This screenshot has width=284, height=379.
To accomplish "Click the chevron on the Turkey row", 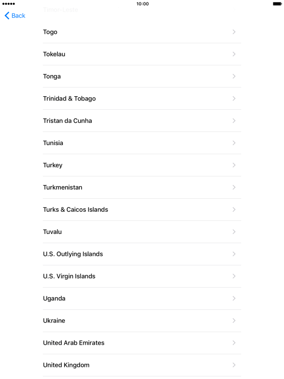I will 234,165.
